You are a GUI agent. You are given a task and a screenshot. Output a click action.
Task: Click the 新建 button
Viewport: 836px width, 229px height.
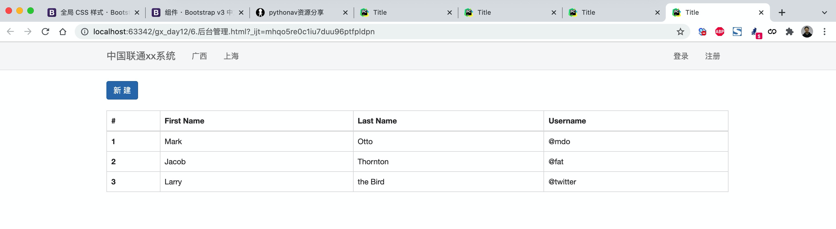pos(122,90)
